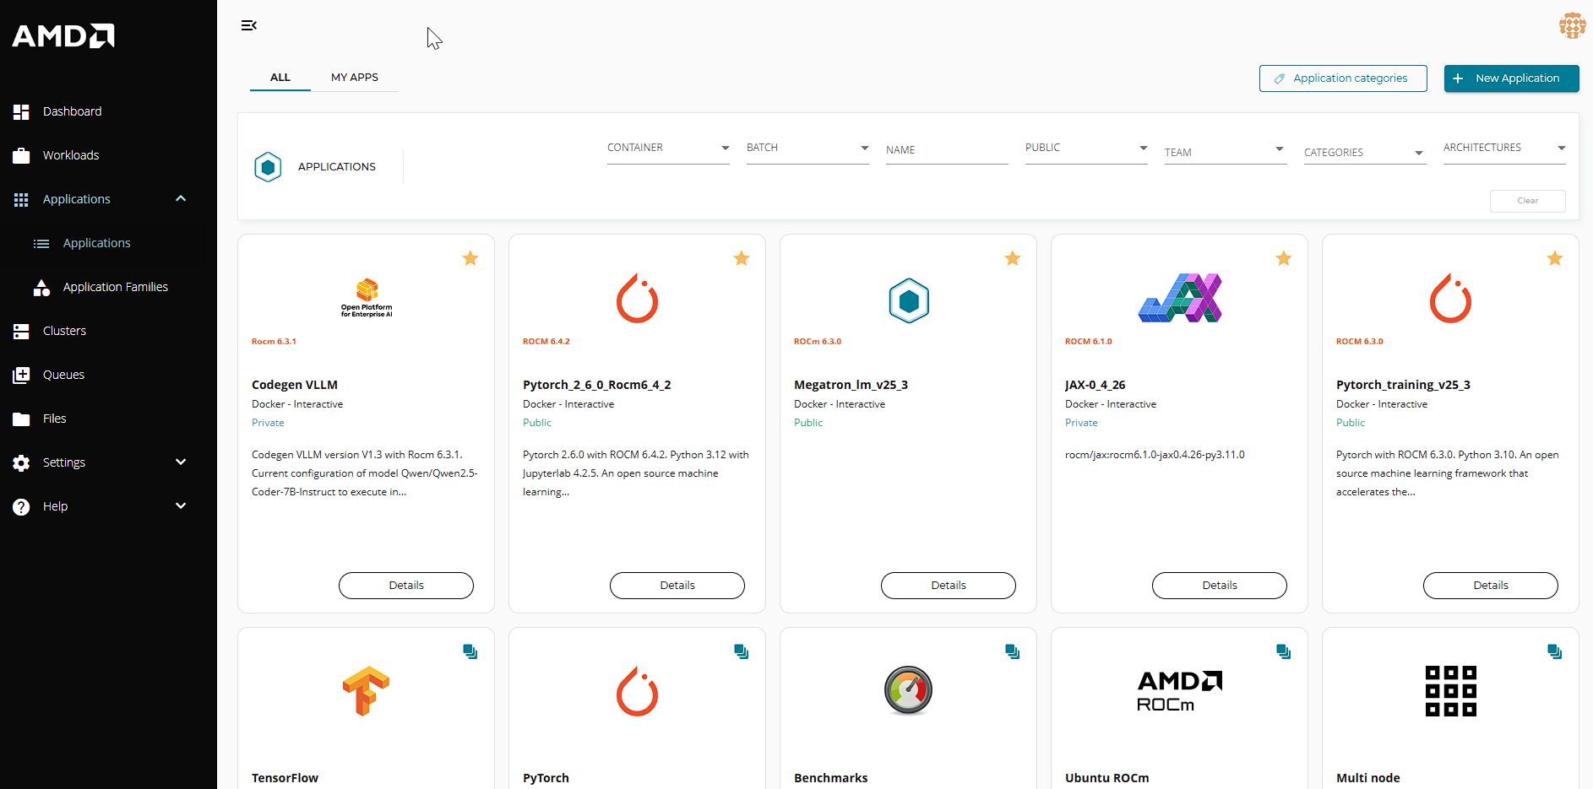Viewport: 1593px width, 789px height.
Task: Go to Clusters in the sidebar
Action: click(64, 331)
